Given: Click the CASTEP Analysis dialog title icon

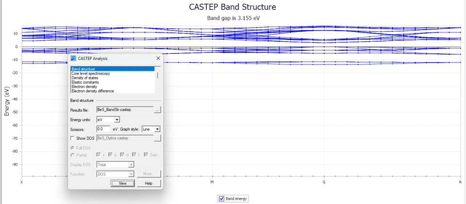Looking at the screenshot, I should (73, 58).
